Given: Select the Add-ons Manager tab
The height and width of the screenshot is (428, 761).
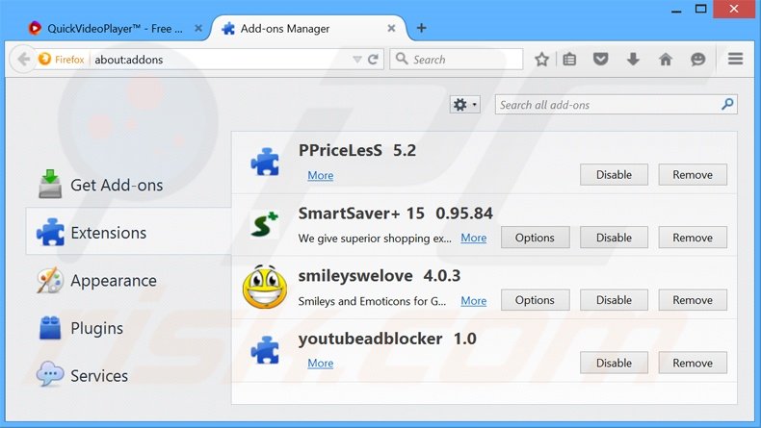Looking at the screenshot, I should (x=308, y=29).
